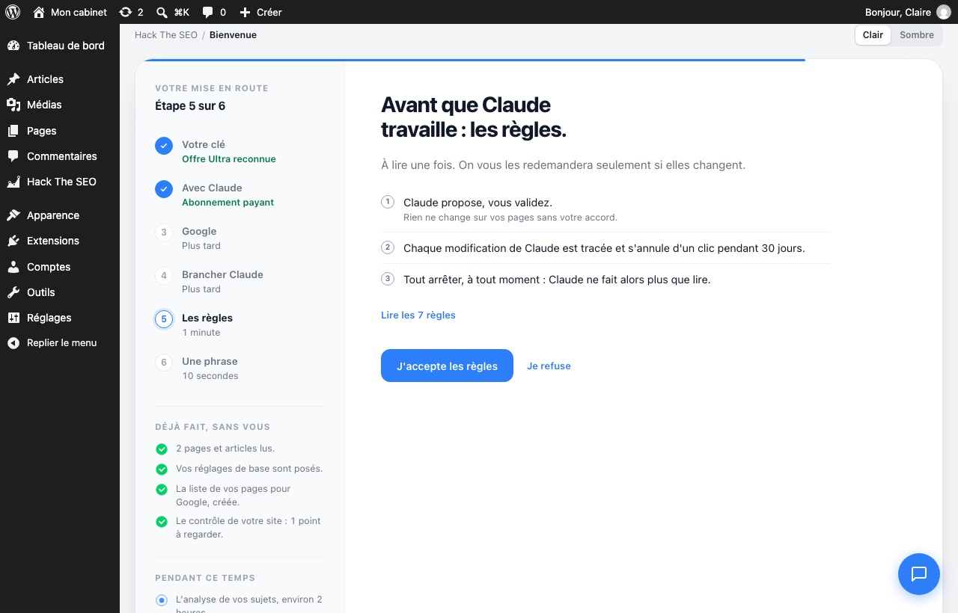Click the J'accepte les règles button
The height and width of the screenshot is (613, 958).
pos(447,366)
